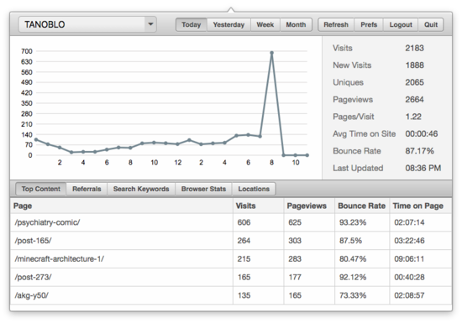462x323 pixels.
Task: Select the /psychiatry-comic/ page row
Action: tap(231, 222)
